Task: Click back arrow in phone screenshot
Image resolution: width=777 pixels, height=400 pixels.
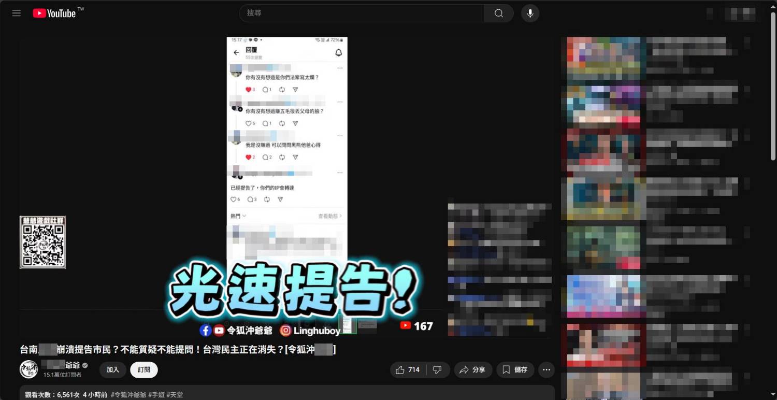Action: pyautogui.click(x=236, y=53)
